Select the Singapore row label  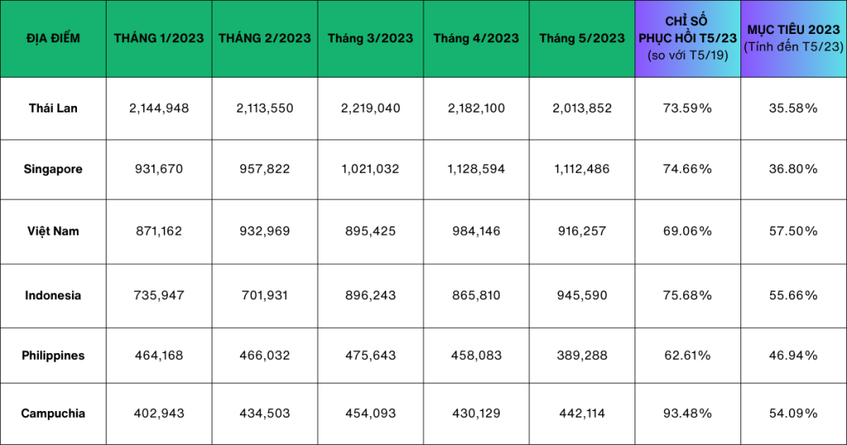click(53, 169)
